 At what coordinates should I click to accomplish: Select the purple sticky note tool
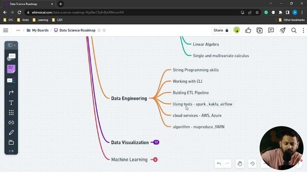pyautogui.click(x=12, y=69)
